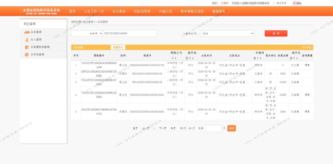Click 2026-04-20 05时 incident time cell
The height and width of the screenshot is (164, 333).
coord(206,65)
